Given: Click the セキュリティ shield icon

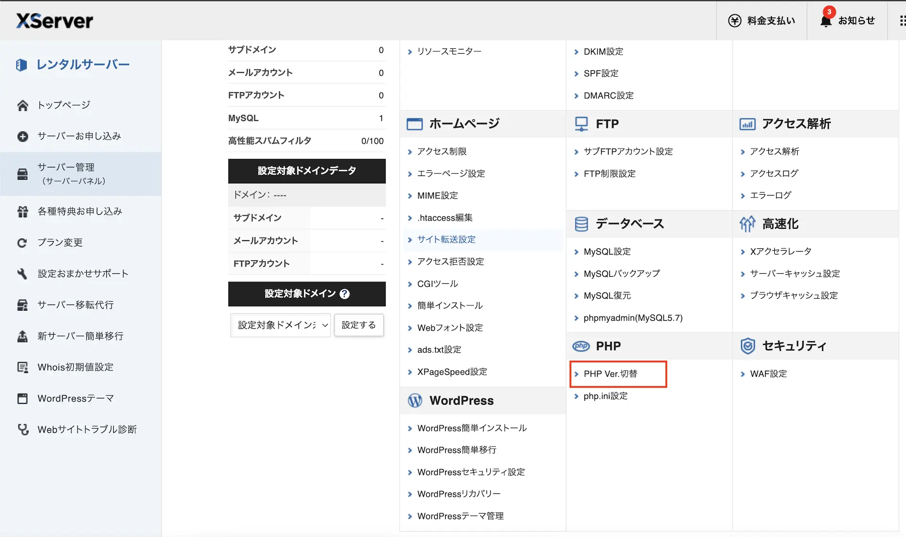Looking at the screenshot, I should click(x=747, y=346).
